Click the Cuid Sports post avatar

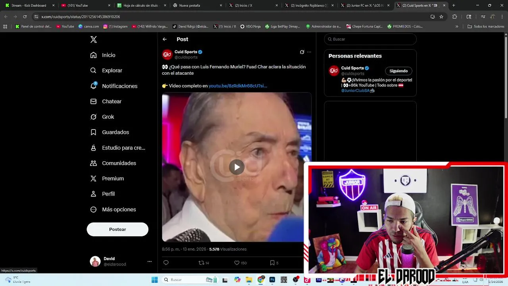[x=167, y=54]
